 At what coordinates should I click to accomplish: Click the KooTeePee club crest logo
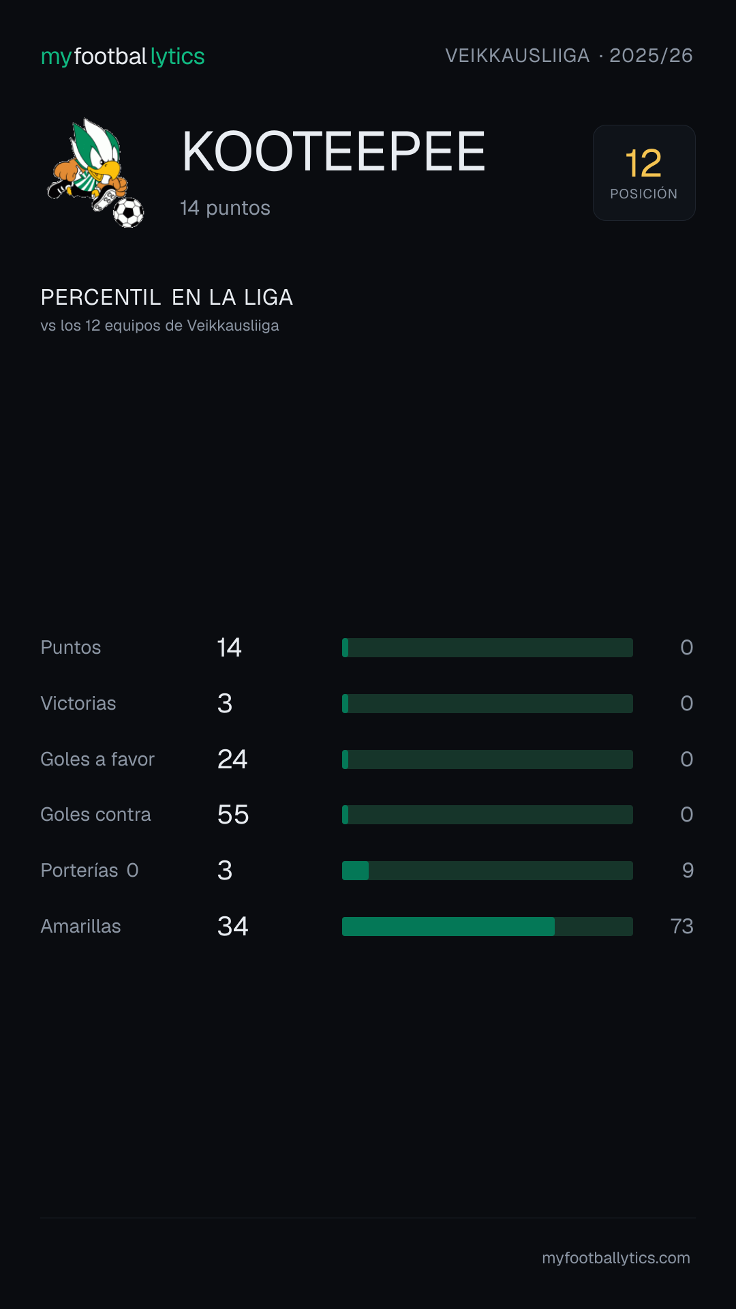[x=95, y=173]
